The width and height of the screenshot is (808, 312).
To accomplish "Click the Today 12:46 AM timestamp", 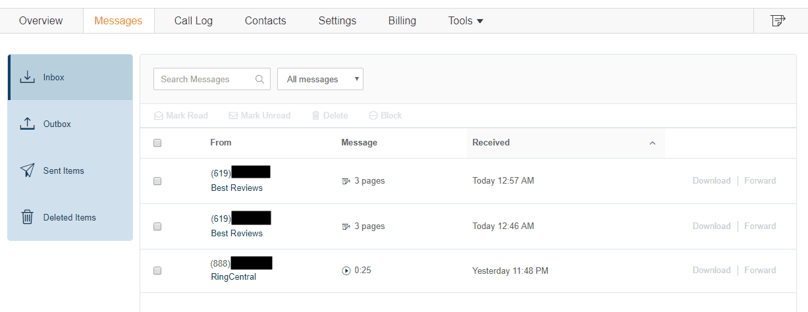I will click(x=503, y=226).
